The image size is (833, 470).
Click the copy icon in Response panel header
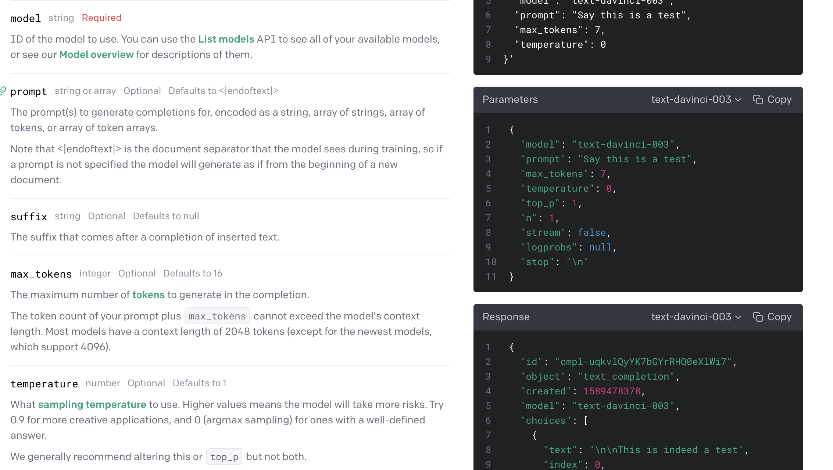pyautogui.click(x=758, y=317)
